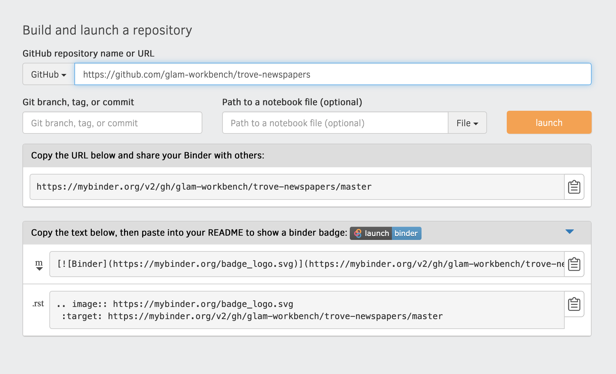Open the File path type dropdown
The height and width of the screenshot is (374, 616).
467,123
